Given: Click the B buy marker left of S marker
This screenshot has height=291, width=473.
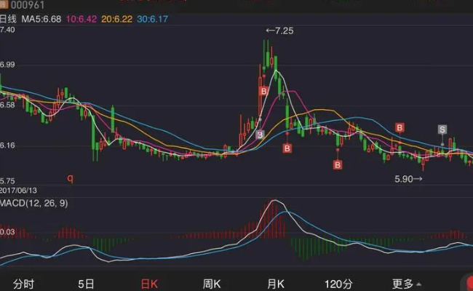Looking at the screenshot, I should 400,127.
